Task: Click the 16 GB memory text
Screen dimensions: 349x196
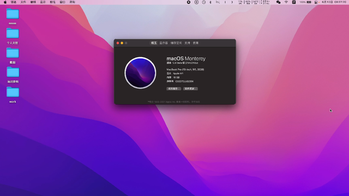Action: coord(176,77)
